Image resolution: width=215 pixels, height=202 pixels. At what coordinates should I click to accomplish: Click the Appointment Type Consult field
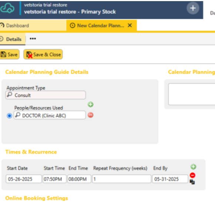46,95
